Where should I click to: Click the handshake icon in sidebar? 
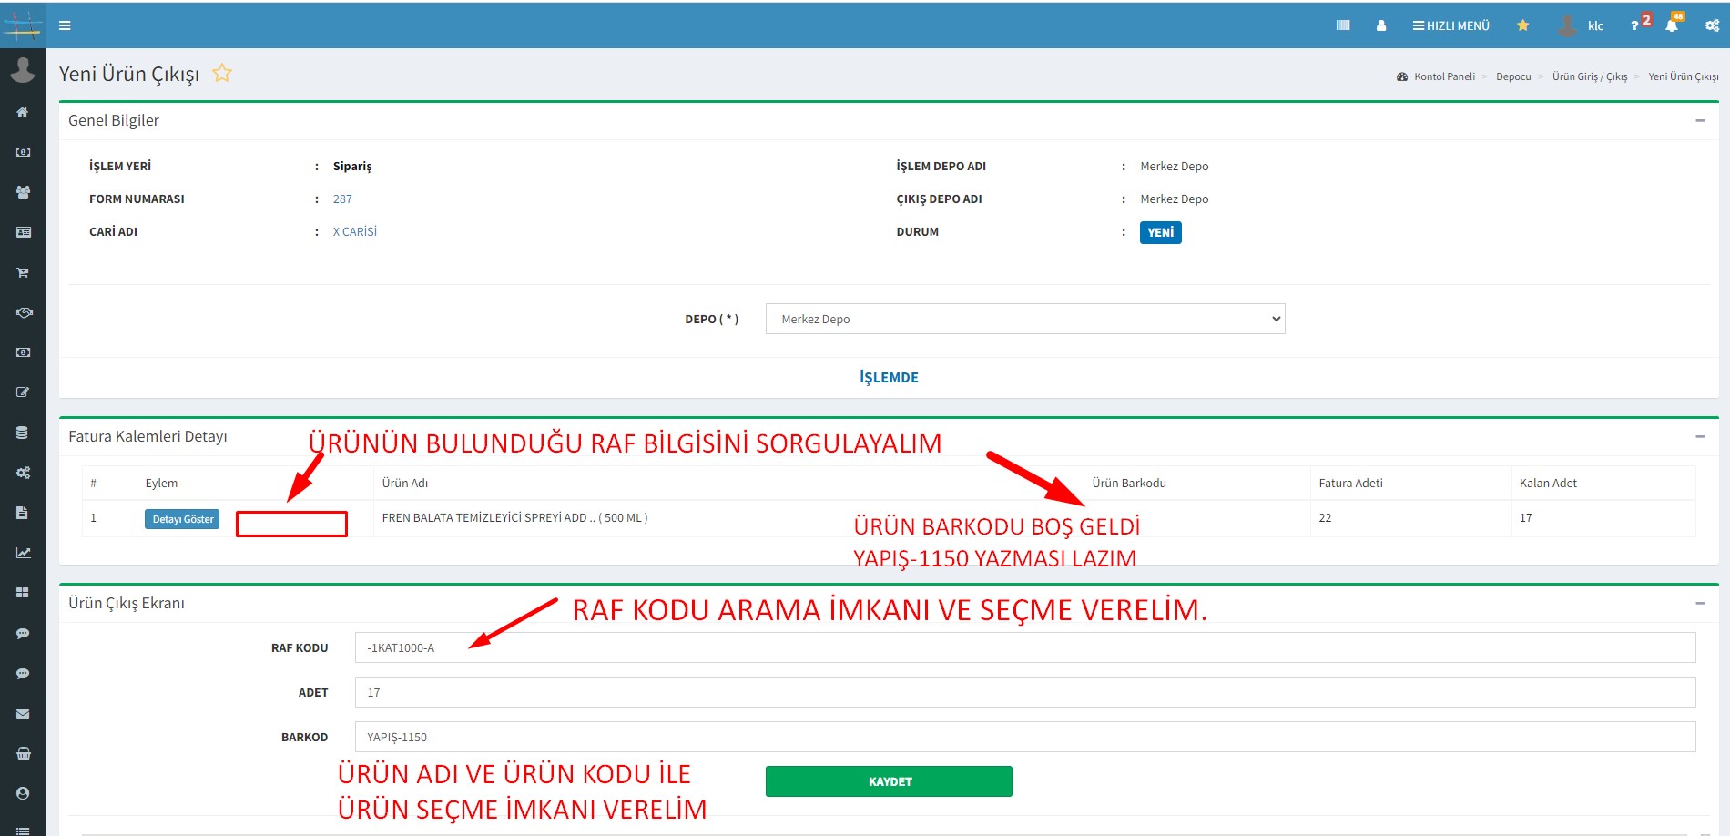coord(23,312)
